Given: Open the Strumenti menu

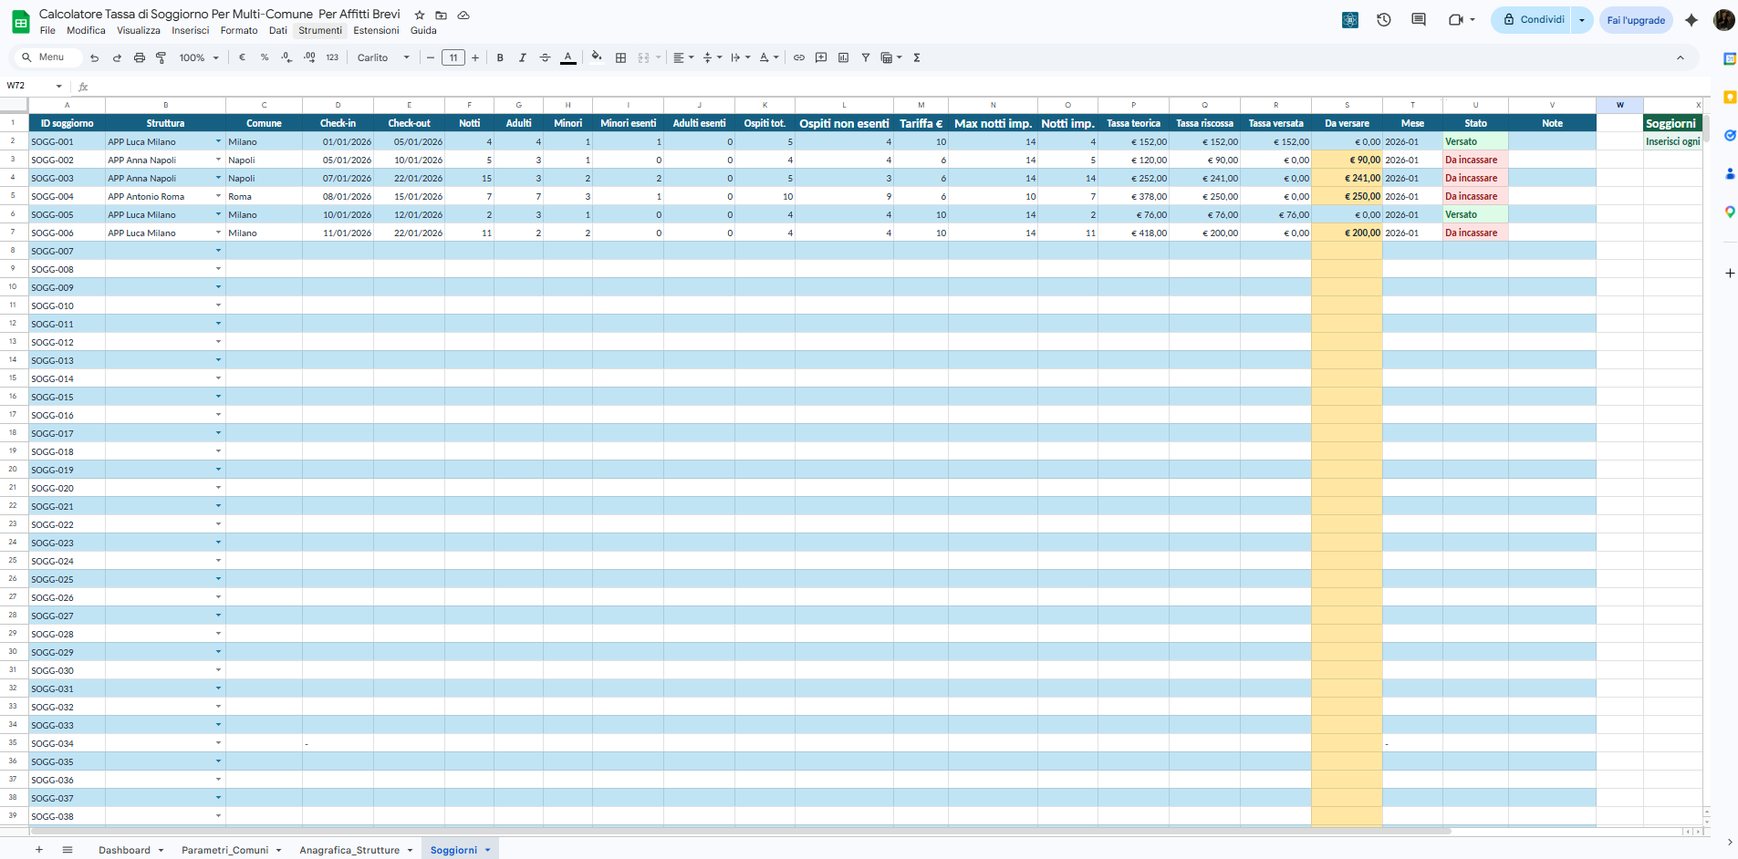Looking at the screenshot, I should (319, 30).
